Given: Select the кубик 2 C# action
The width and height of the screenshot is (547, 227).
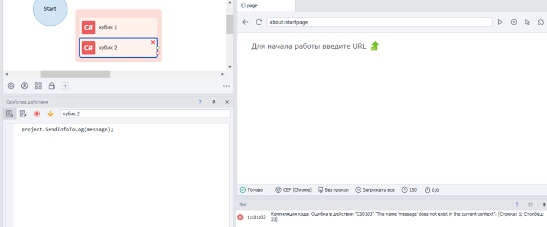Looking at the screenshot, I should click(118, 48).
